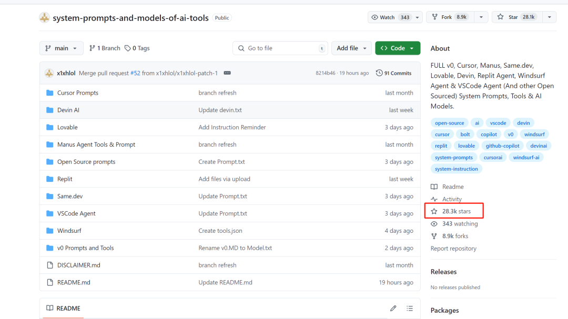Image resolution: width=568 pixels, height=319 pixels.
Task: Open the Cursor Prompts folder icon
Action: (50, 93)
